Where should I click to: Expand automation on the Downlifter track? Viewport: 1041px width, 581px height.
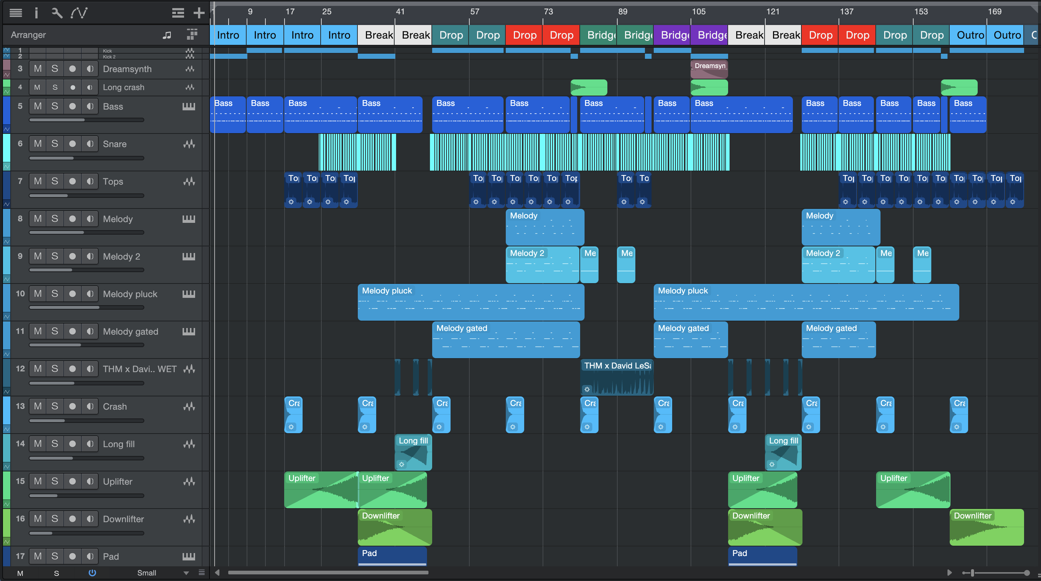coord(7,542)
